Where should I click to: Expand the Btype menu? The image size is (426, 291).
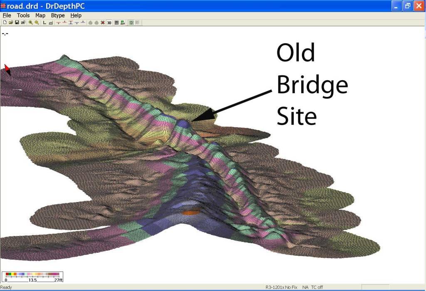(x=58, y=15)
